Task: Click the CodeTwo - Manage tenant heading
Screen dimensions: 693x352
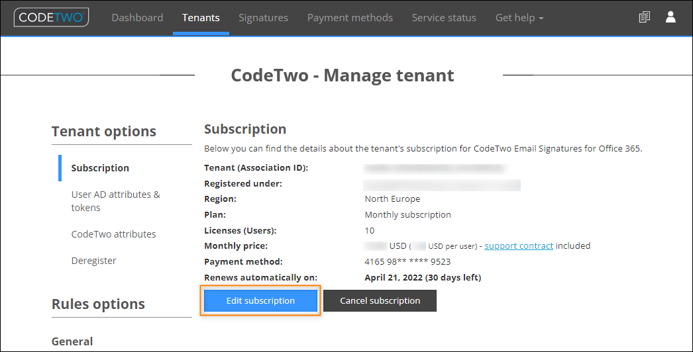Action: point(343,75)
